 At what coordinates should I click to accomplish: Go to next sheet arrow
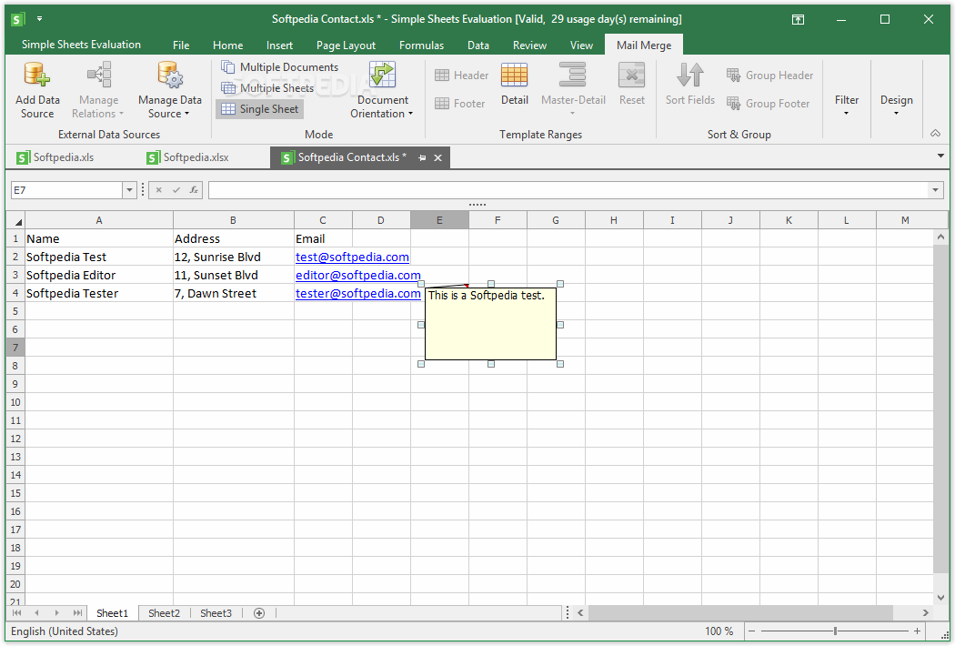[56, 613]
